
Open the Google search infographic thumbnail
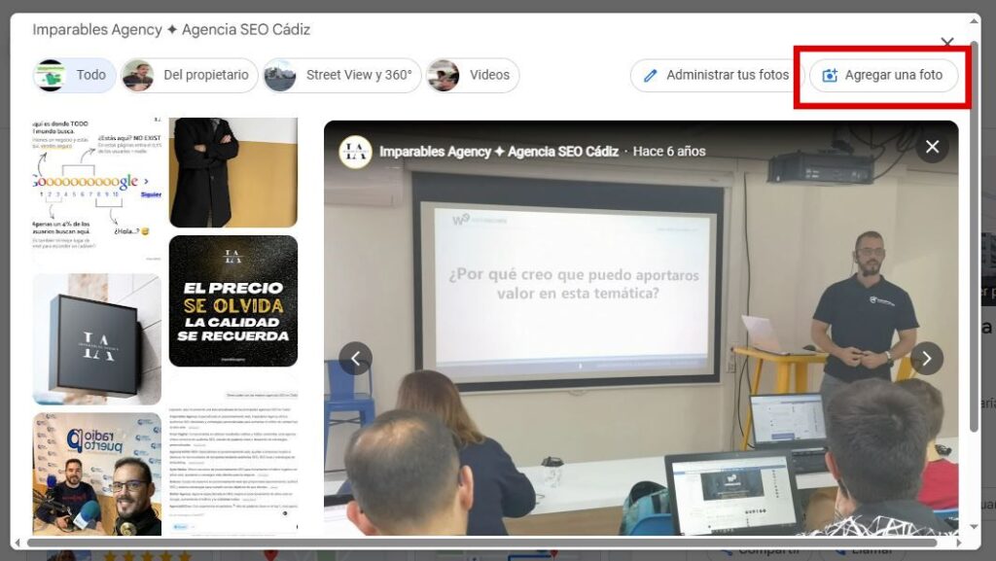[96, 190]
